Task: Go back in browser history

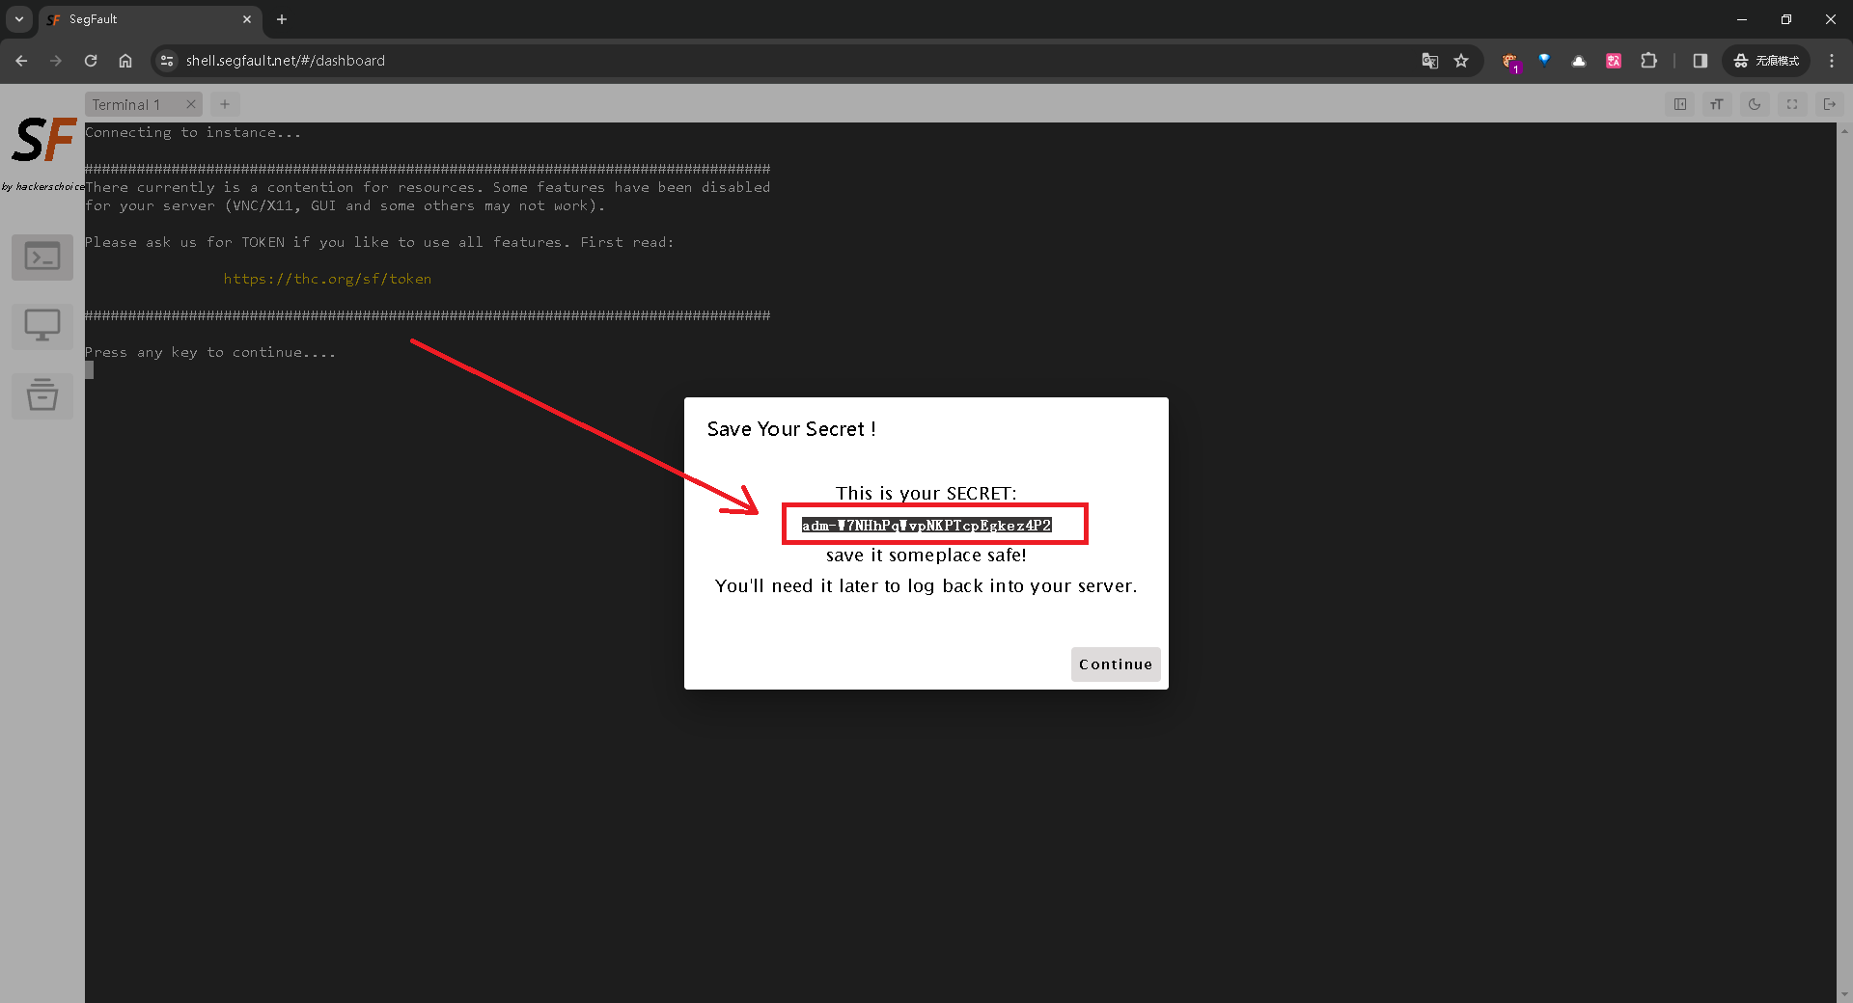Action: (x=21, y=61)
